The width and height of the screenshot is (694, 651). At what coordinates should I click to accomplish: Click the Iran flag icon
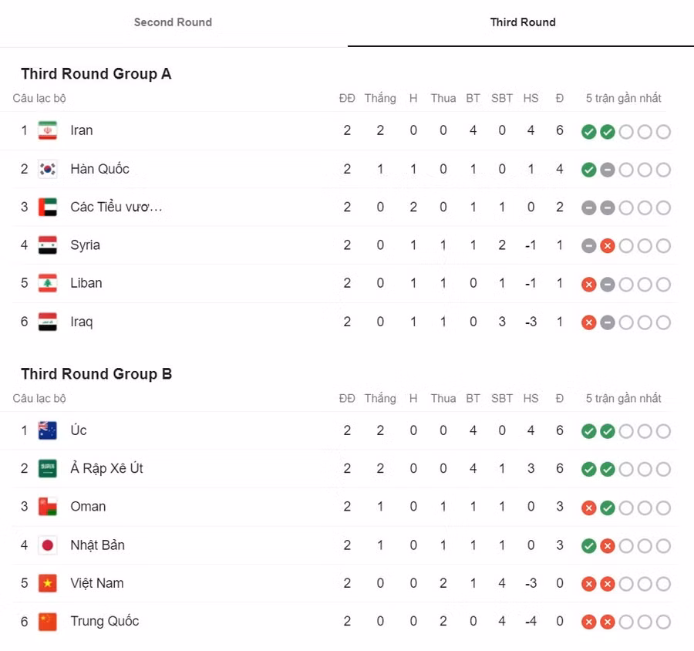[x=47, y=130]
